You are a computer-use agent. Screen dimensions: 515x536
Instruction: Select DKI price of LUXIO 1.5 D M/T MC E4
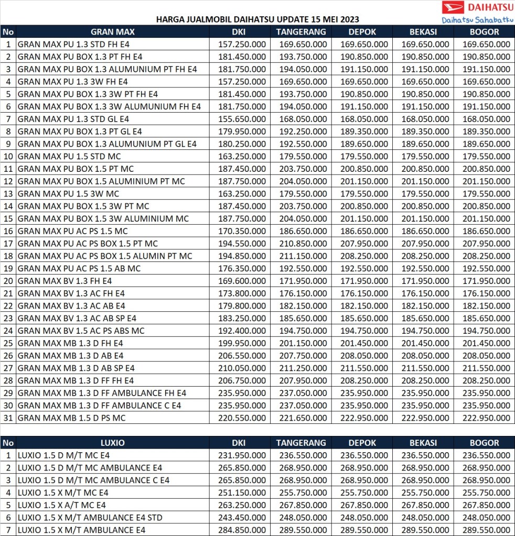[x=241, y=455]
